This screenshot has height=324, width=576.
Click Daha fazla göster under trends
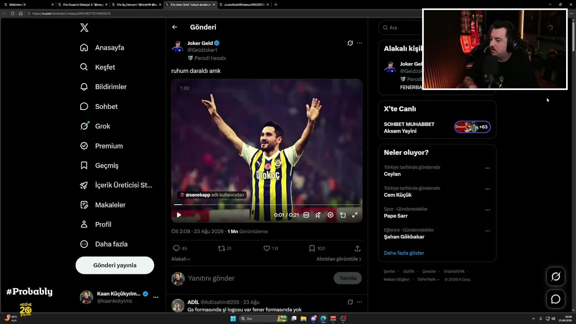404,253
